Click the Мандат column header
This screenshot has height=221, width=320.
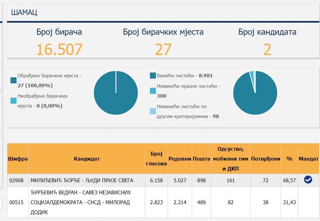(x=309, y=159)
